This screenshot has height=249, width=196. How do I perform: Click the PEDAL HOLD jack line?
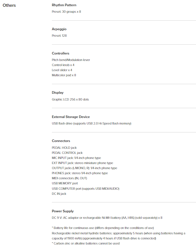point(64,148)
